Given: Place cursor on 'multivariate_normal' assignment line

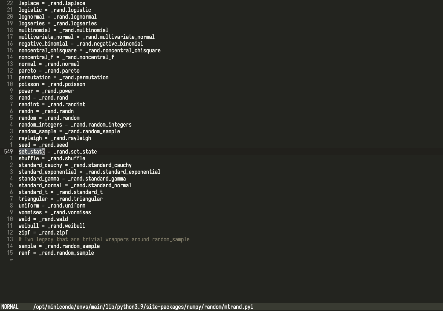Looking at the screenshot, I should coord(87,37).
